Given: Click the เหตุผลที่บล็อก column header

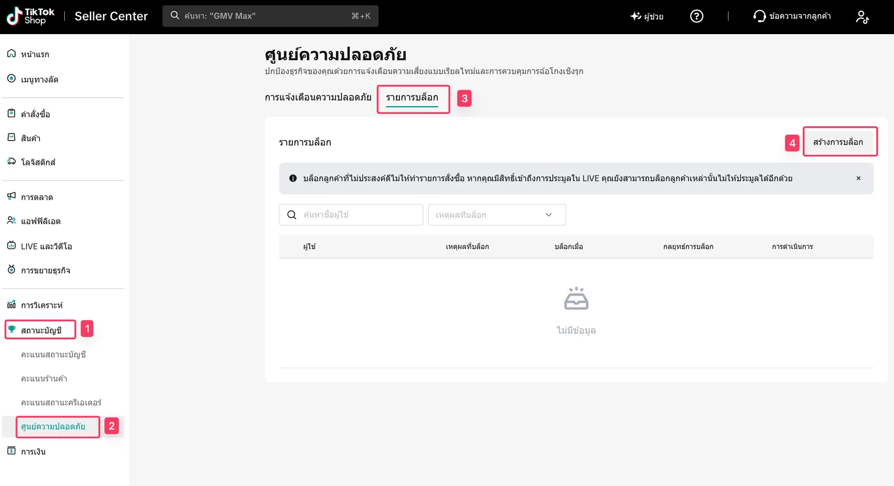Looking at the screenshot, I should click(467, 246).
